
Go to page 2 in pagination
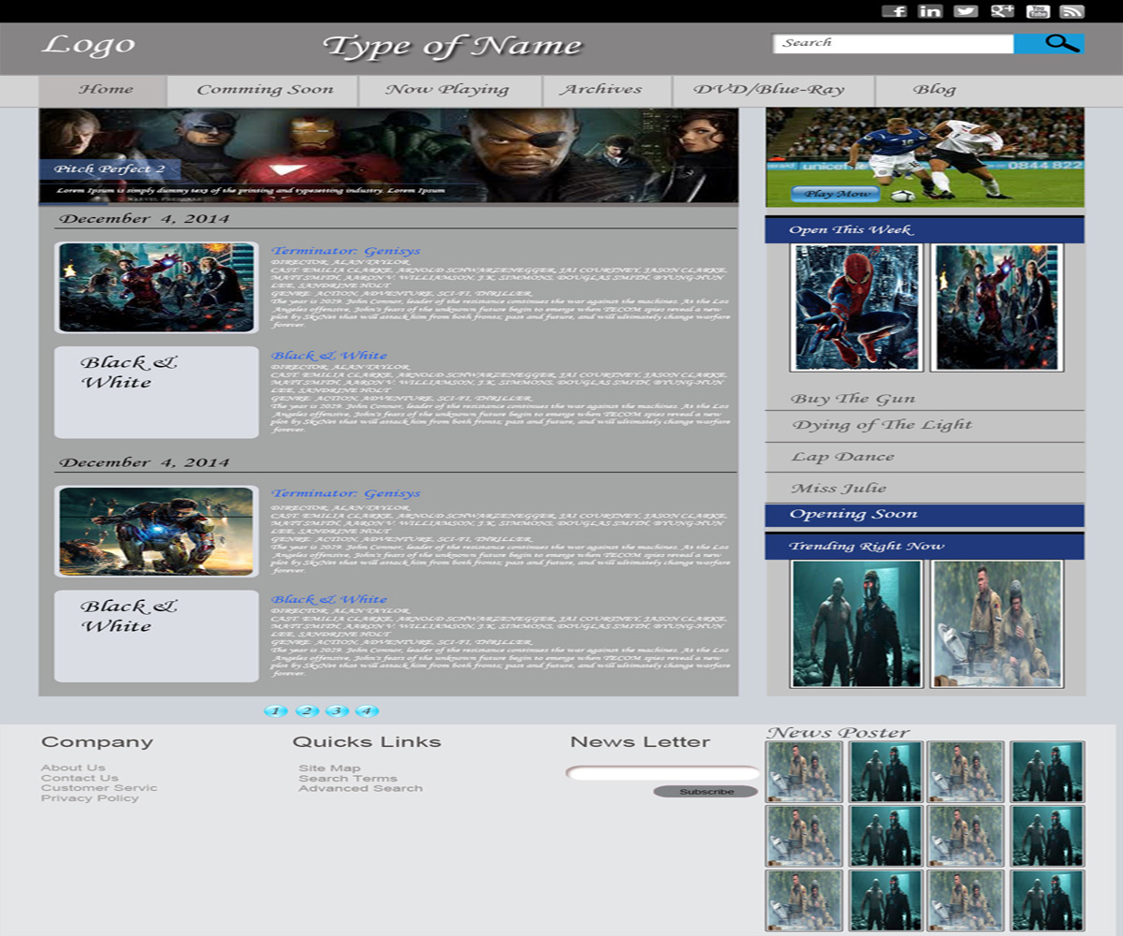[x=307, y=711]
